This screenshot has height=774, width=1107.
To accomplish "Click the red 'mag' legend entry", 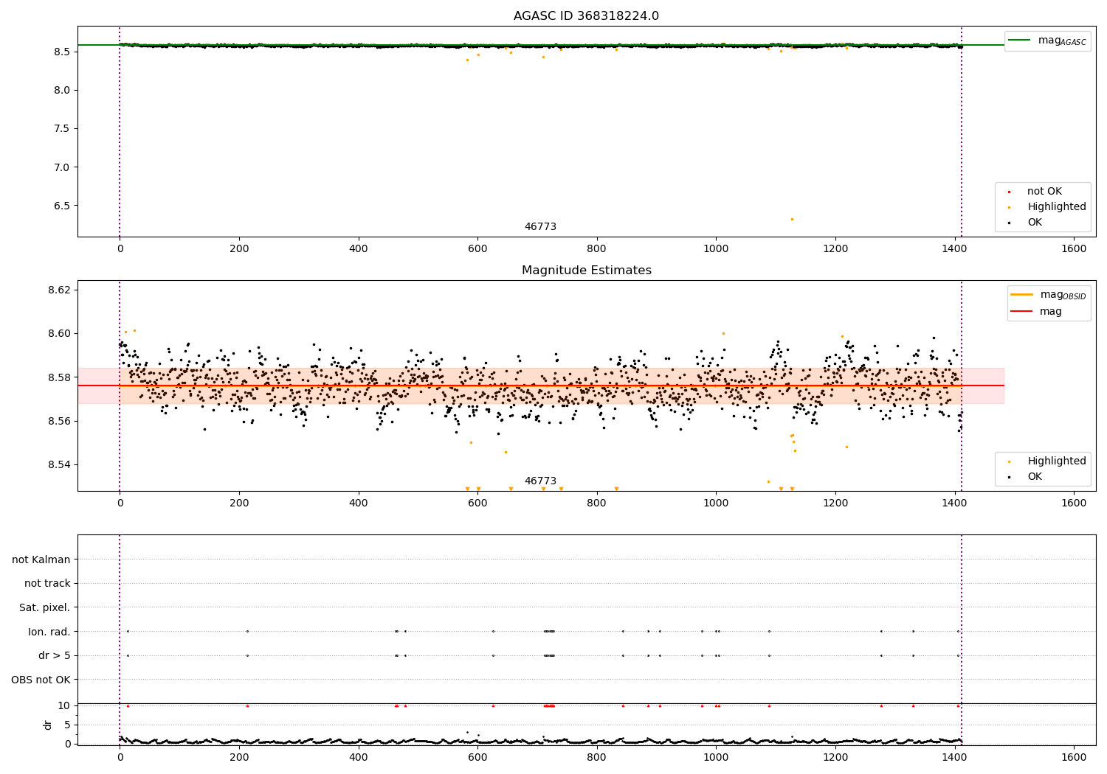I will pyautogui.click(x=1036, y=311).
